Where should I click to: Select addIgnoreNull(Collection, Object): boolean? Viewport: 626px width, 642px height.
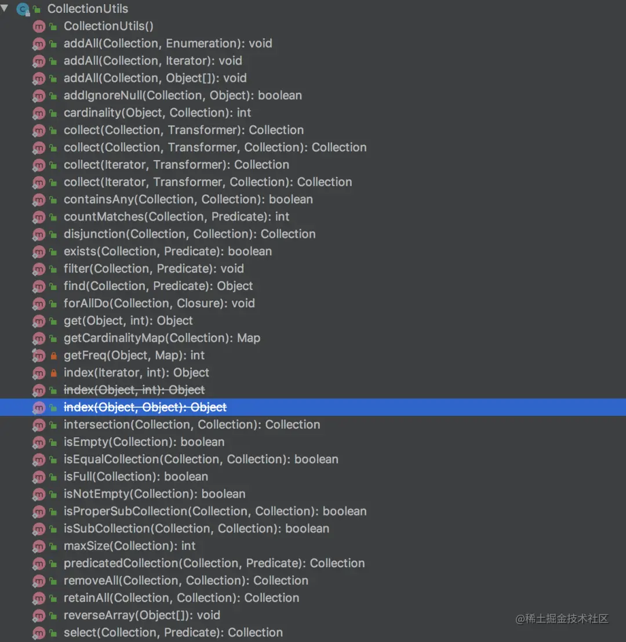click(x=183, y=95)
